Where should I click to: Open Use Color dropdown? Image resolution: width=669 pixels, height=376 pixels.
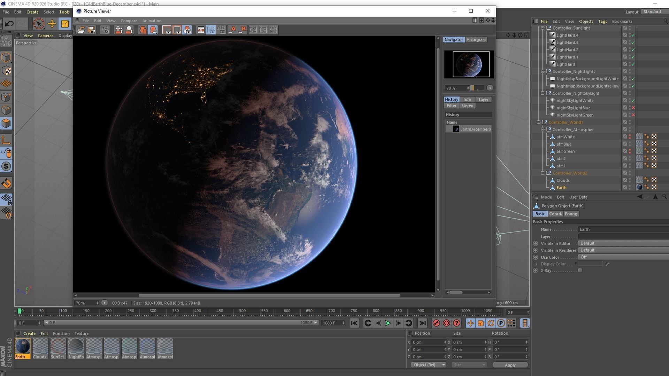coord(623,257)
